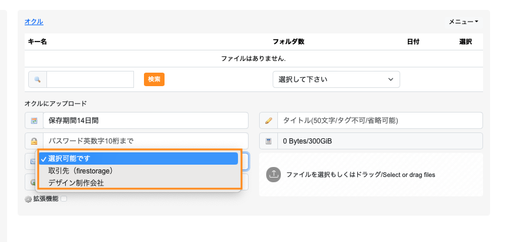
Task: Click the calculator icon beside 0 Bytes/300GiB
Action: (269, 141)
